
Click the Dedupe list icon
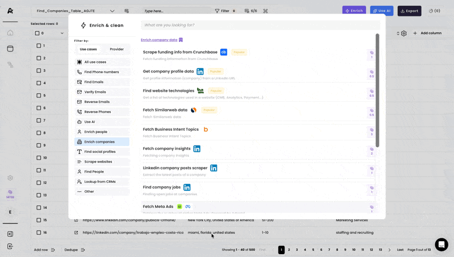click(x=83, y=250)
